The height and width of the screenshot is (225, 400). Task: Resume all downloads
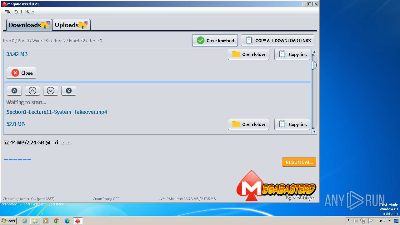tap(299, 162)
